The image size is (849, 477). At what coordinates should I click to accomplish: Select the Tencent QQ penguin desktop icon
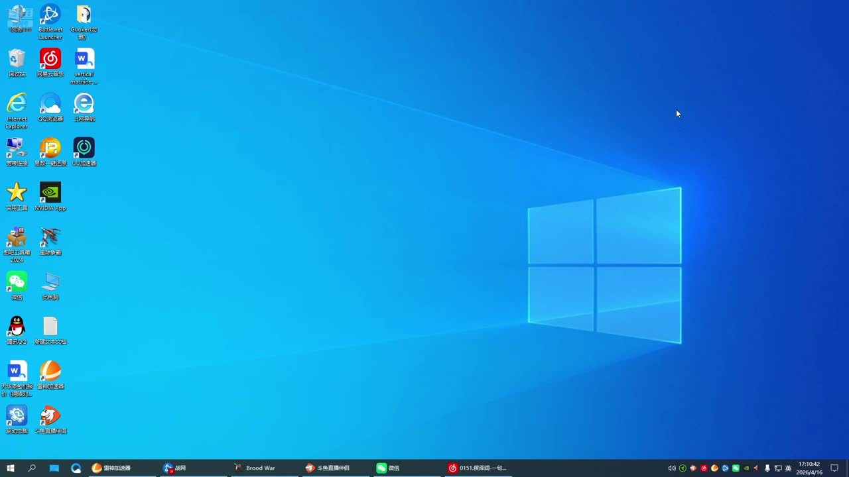(17, 327)
